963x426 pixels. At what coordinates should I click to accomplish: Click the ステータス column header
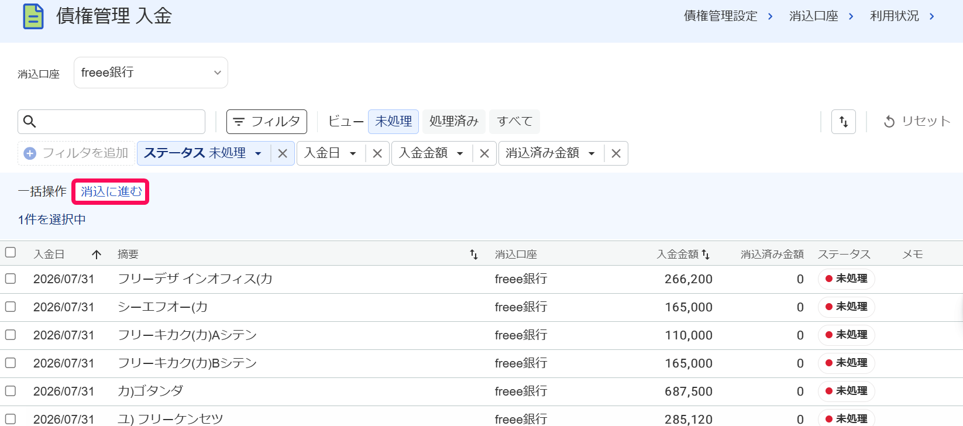tap(844, 255)
